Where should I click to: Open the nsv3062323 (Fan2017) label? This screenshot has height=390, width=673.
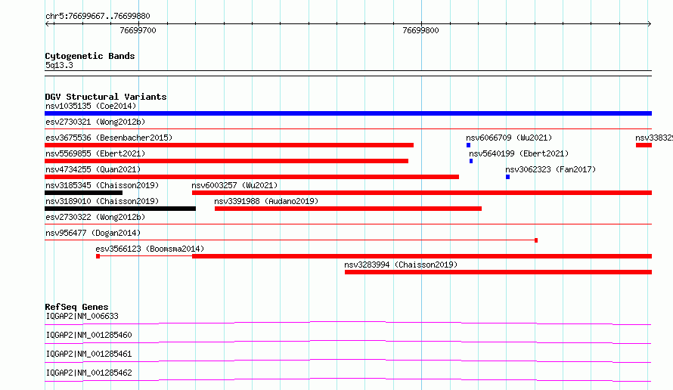pyautogui.click(x=550, y=169)
